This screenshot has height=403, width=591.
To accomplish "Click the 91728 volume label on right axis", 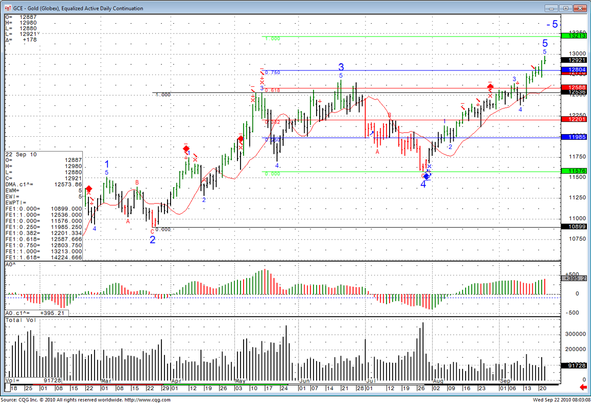I will (x=574, y=365).
